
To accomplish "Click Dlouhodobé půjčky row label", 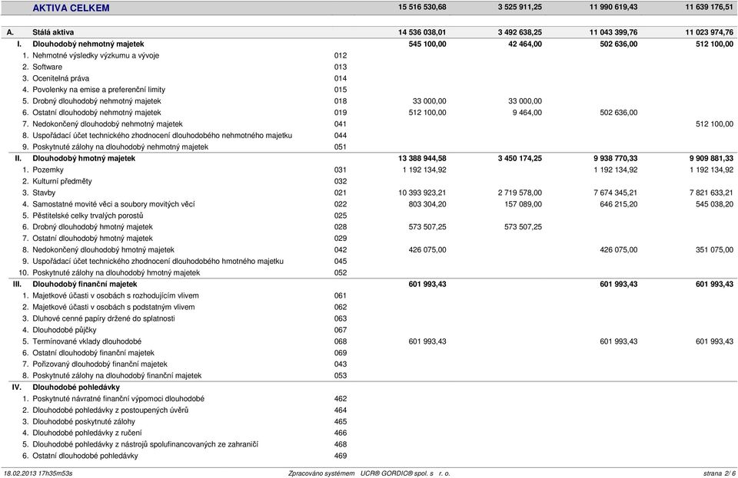I will pyautogui.click(x=65, y=330).
